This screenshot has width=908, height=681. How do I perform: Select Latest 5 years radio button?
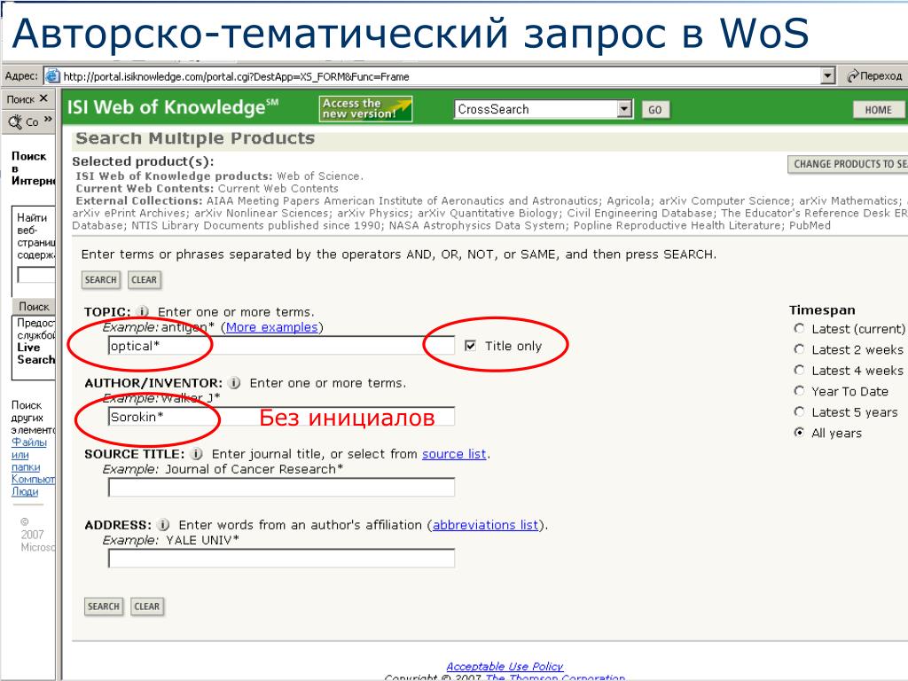pos(799,411)
